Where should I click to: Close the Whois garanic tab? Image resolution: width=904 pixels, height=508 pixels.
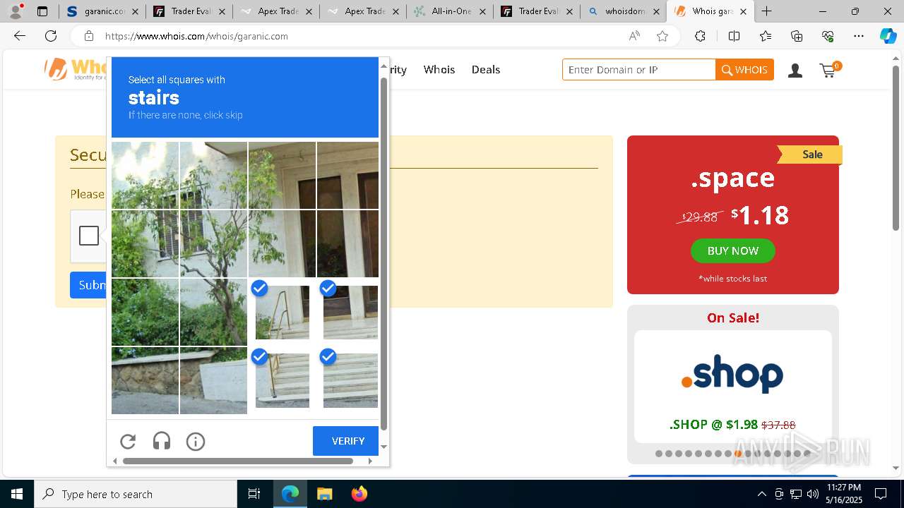[743, 11]
